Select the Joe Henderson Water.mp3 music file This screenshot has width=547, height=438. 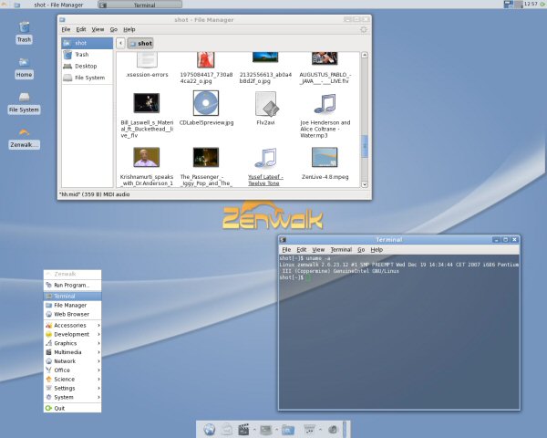tap(325, 104)
